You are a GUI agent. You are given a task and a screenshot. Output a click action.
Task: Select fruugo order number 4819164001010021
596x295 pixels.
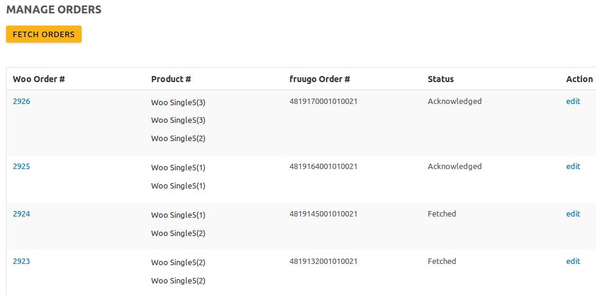[324, 167]
